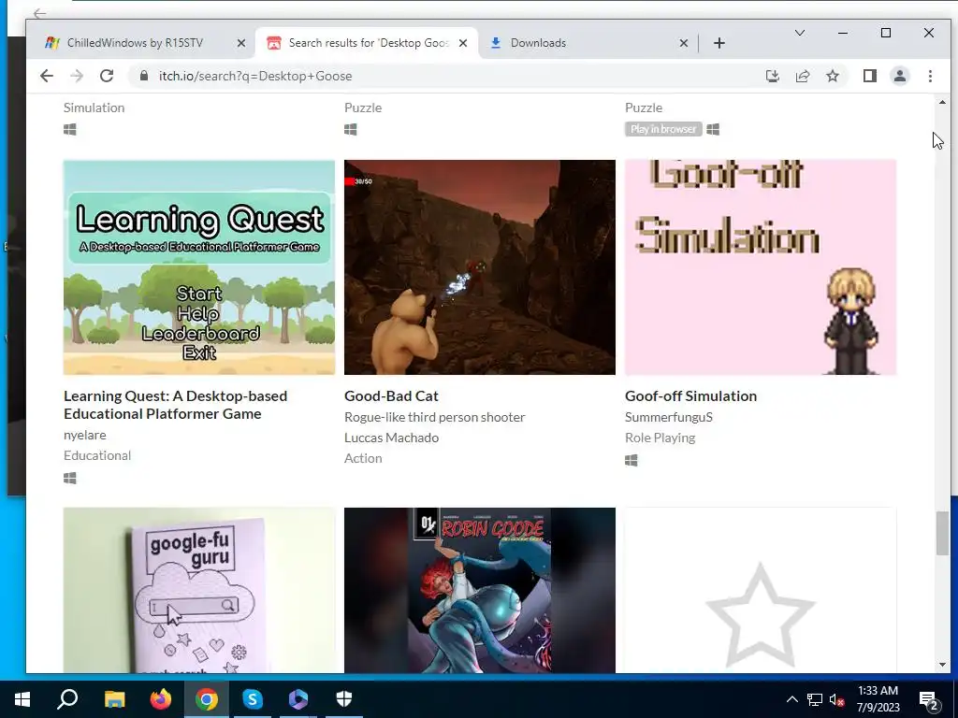Open author nyelare's profile

[x=85, y=435]
